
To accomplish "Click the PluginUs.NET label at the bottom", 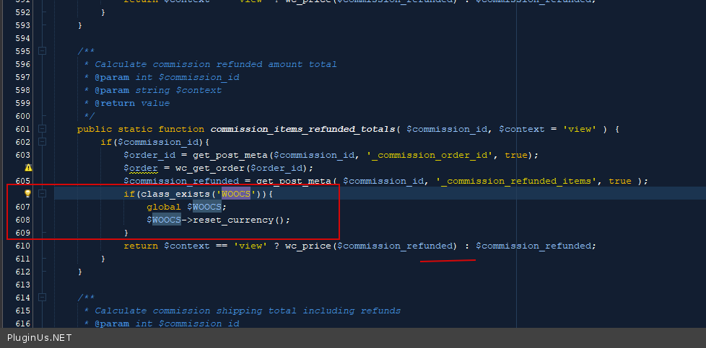I will pyautogui.click(x=39, y=338).
